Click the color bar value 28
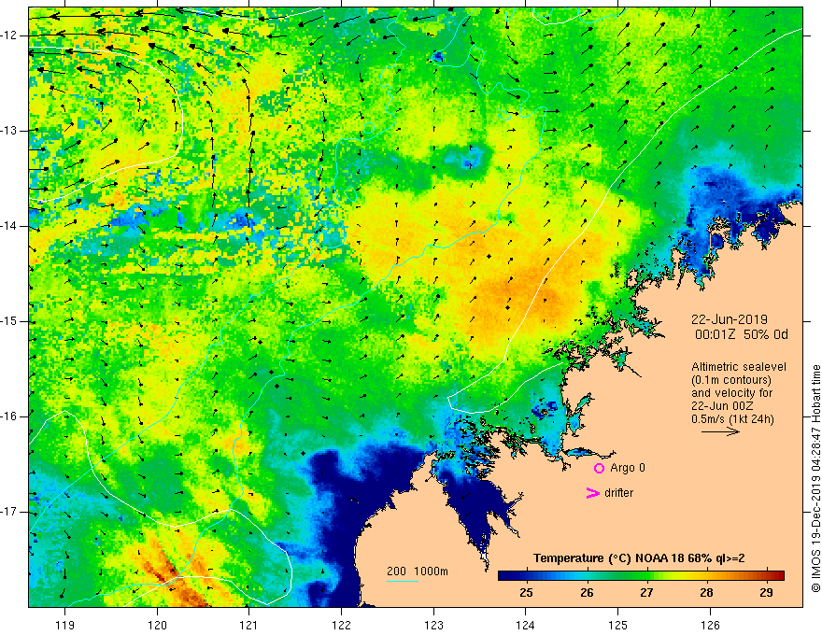Screen dimensions: 822x635 (x=706, y=593)
